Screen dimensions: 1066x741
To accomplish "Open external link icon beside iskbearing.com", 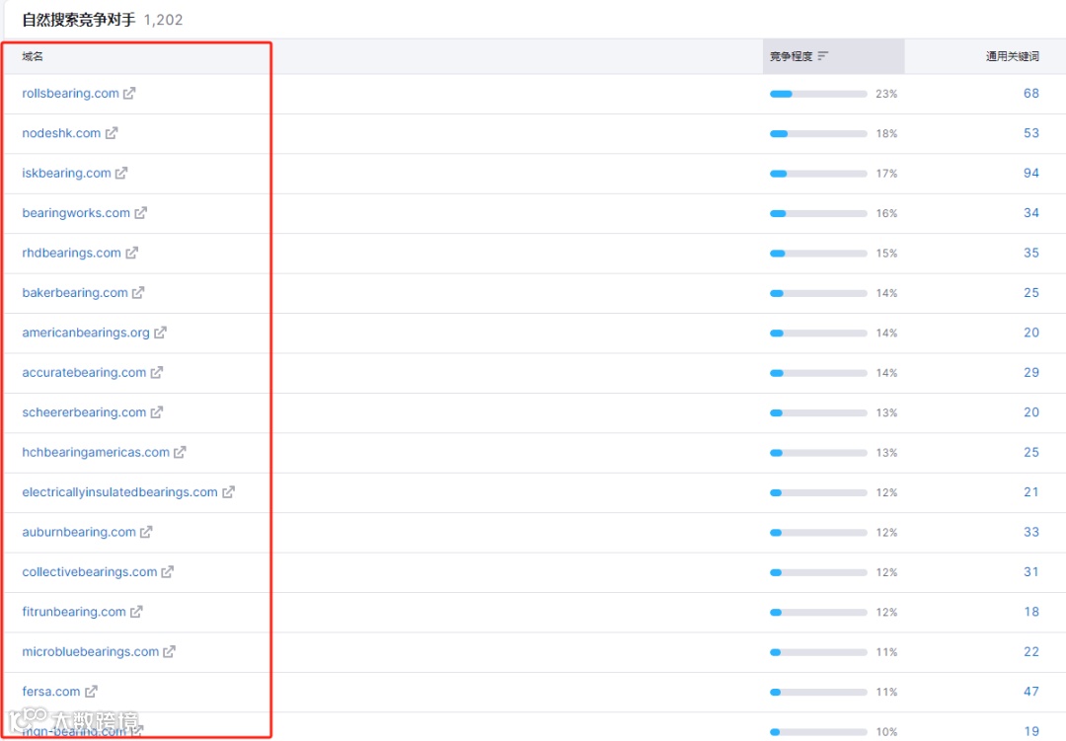I will tap(121, 173).
